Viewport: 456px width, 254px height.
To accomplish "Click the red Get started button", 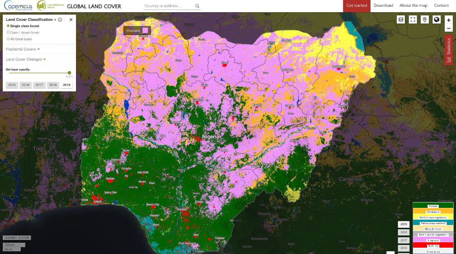I will click(356, 5).
